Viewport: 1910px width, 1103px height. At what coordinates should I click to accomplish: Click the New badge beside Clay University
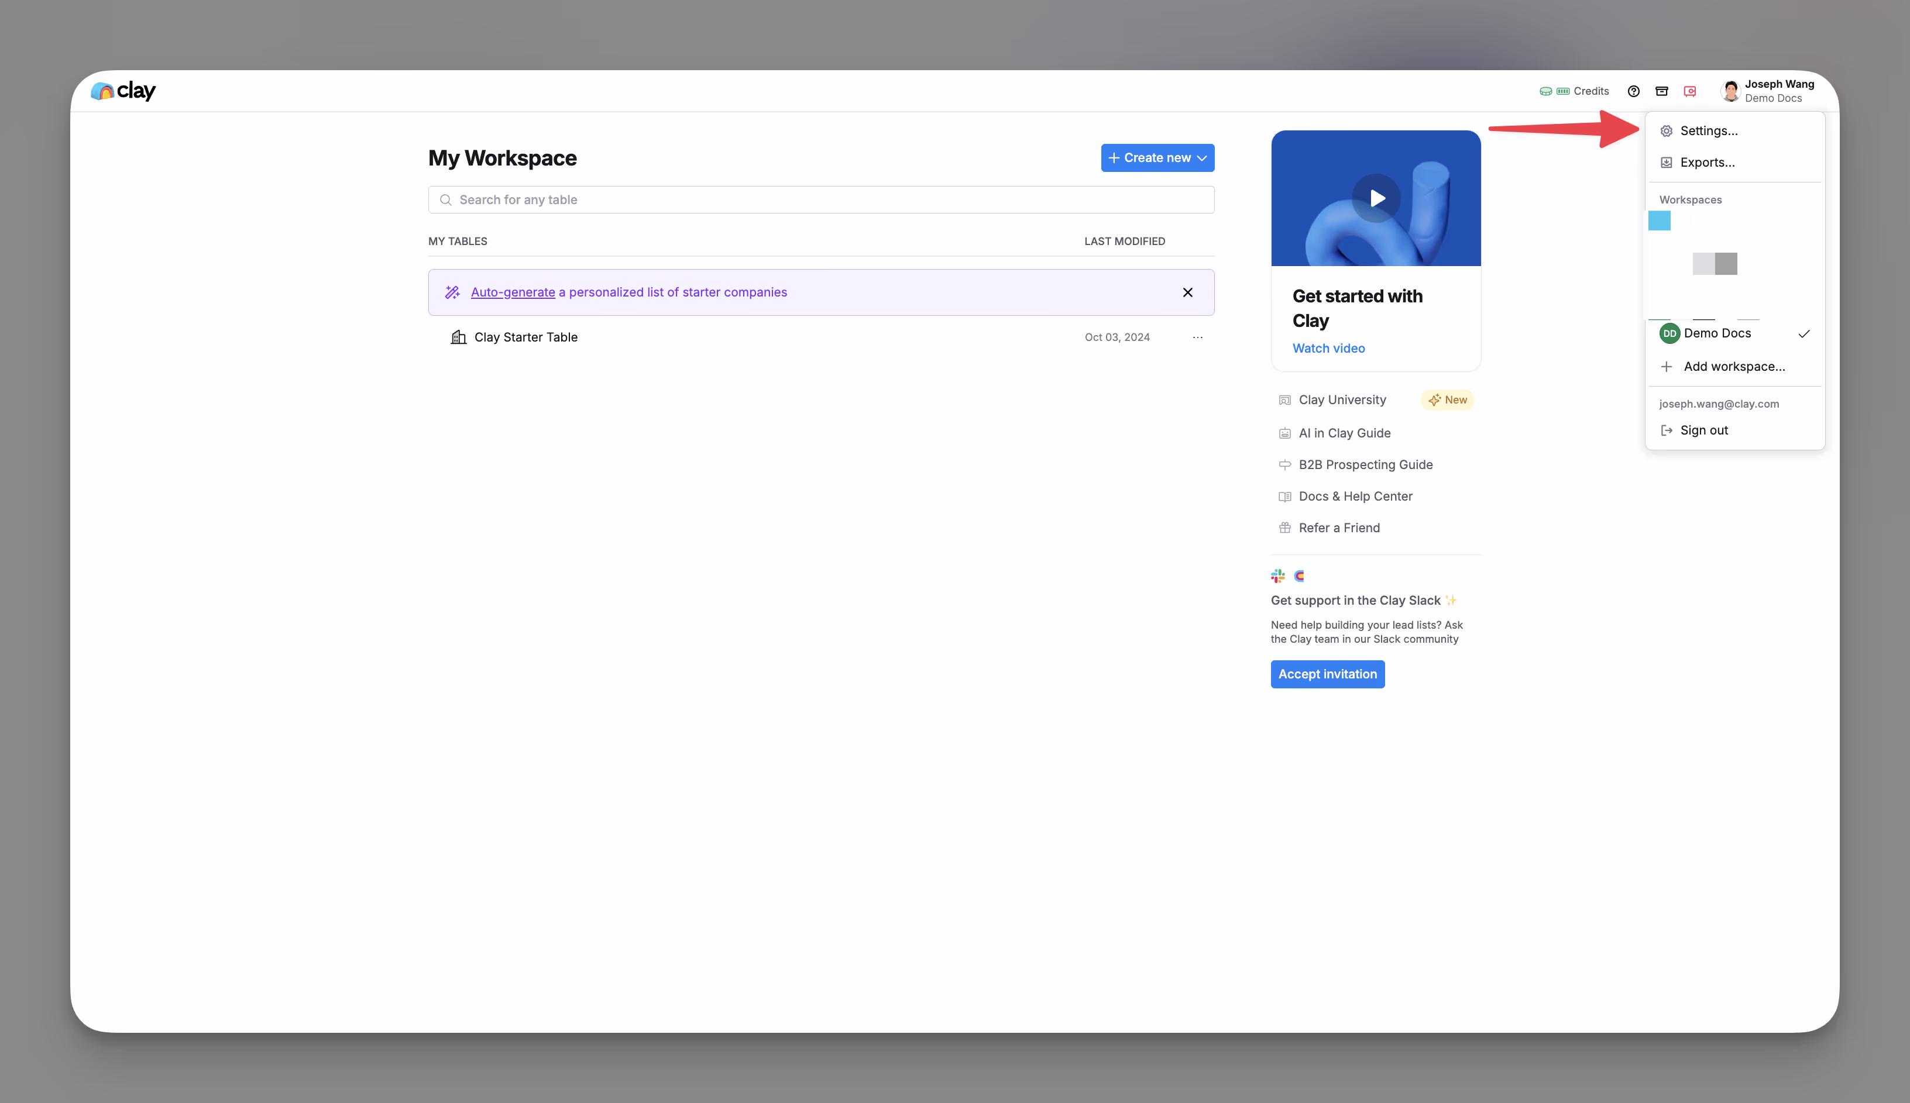1448,400
